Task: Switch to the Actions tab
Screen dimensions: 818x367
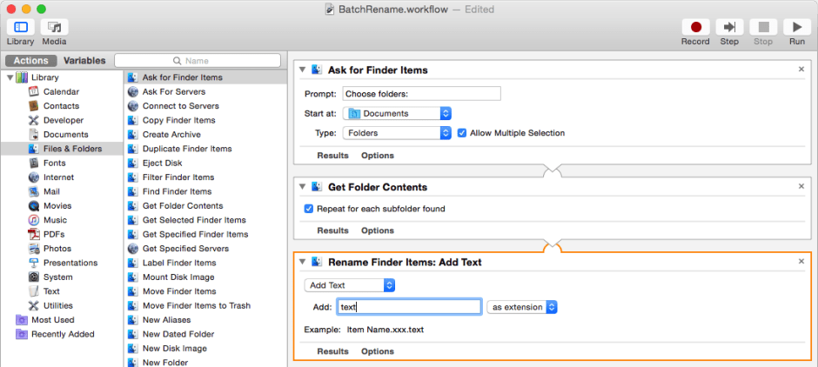Action: 32,61
